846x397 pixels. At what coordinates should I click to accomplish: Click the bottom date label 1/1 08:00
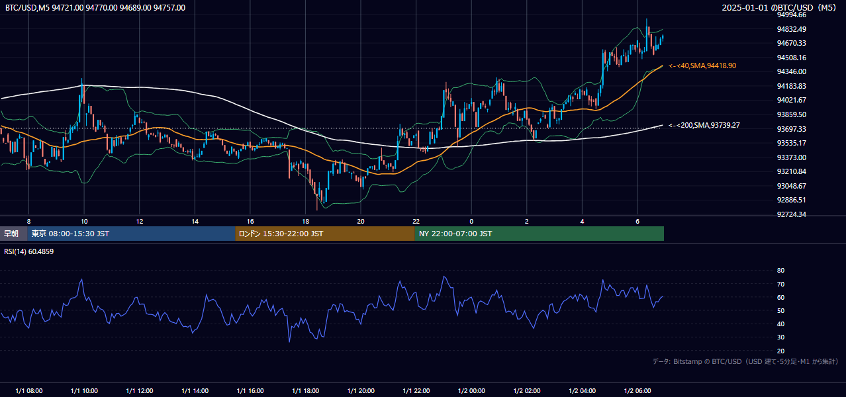point(28,391)
